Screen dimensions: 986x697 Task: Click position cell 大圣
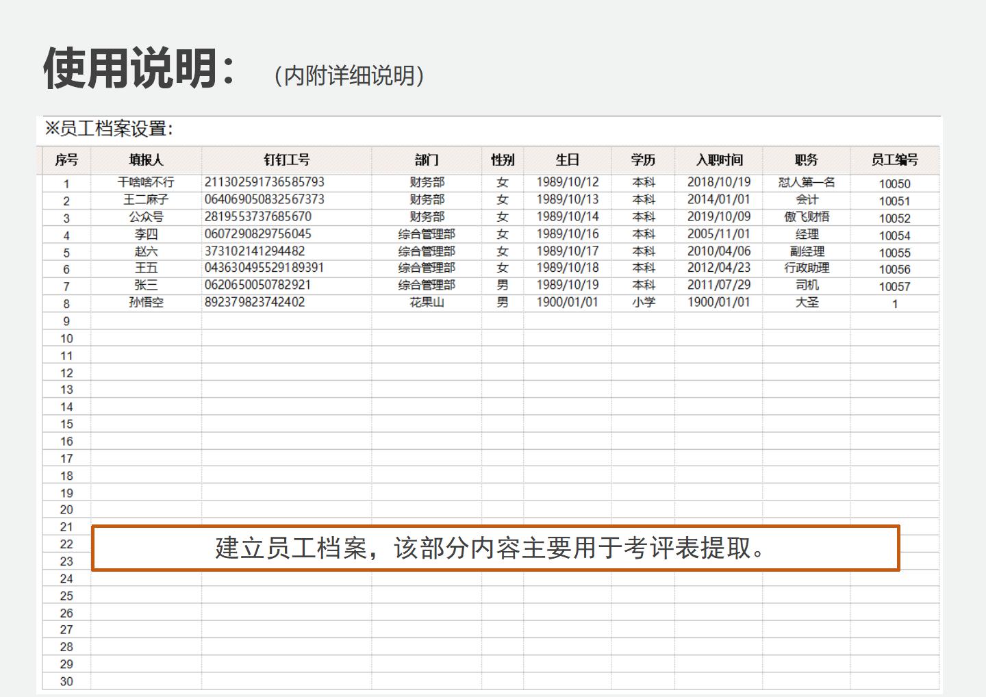[807, 302]
